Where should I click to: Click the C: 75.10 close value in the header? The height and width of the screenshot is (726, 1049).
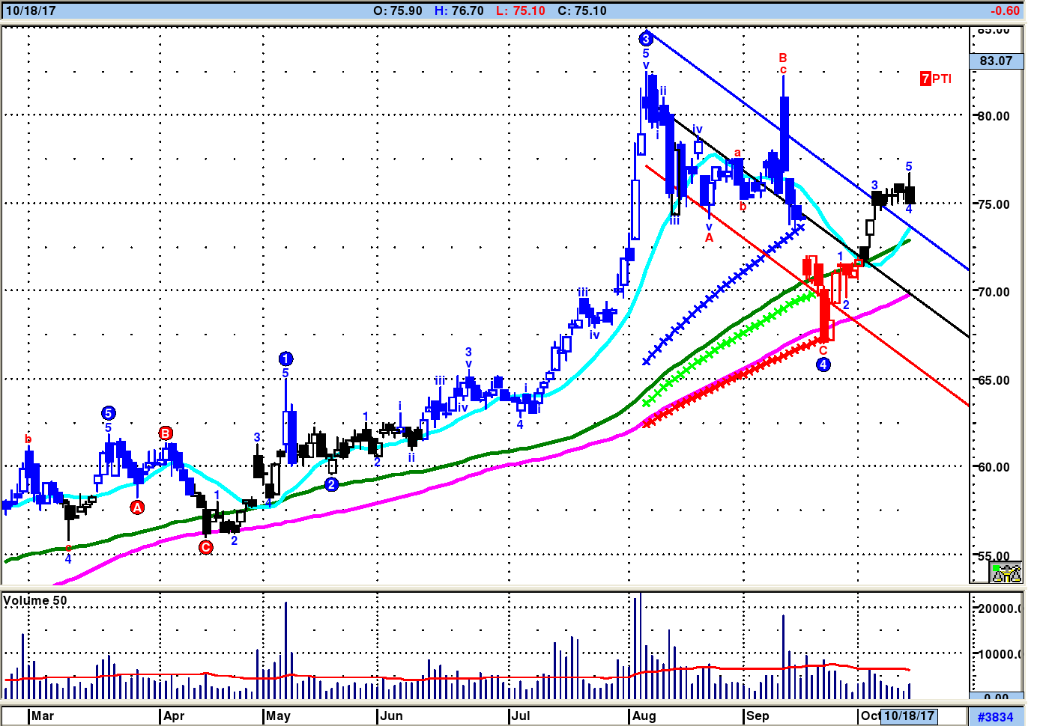pos(582,10)
